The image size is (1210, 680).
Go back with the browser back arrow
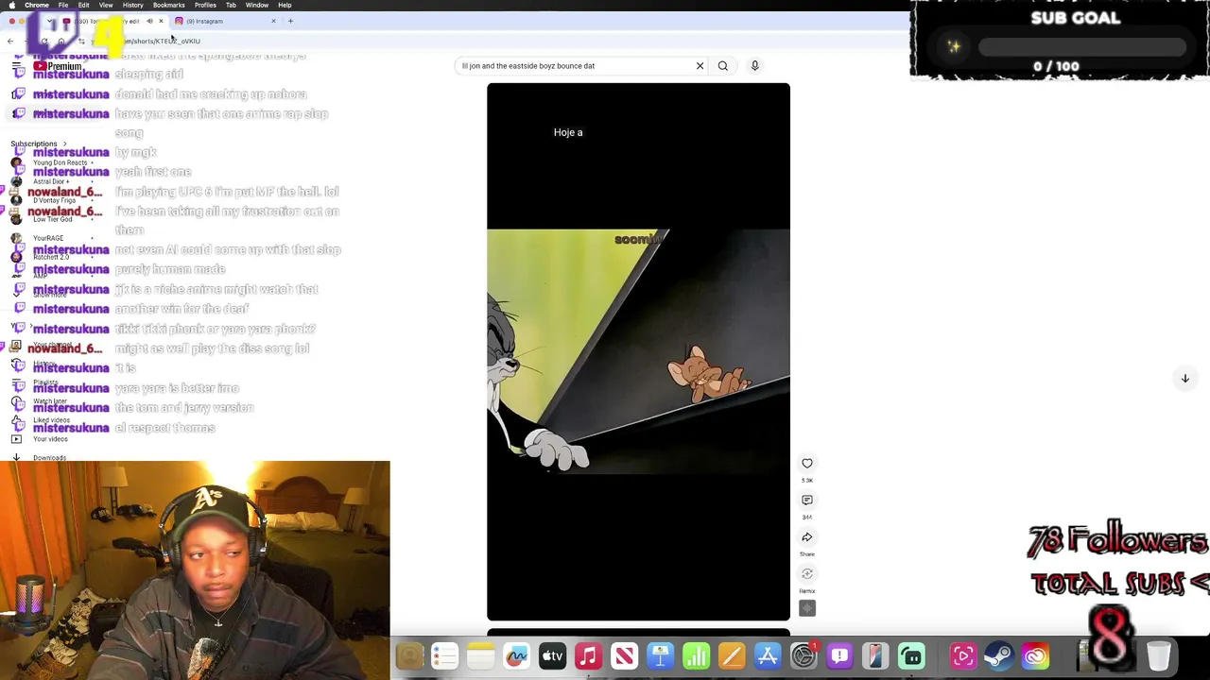click(x=10, y=41)
